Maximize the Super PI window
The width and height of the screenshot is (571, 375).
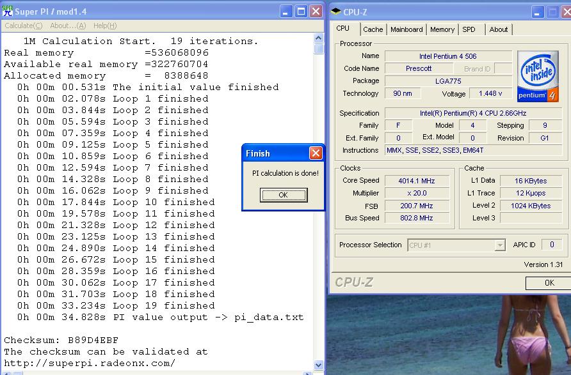pos(301,11)
